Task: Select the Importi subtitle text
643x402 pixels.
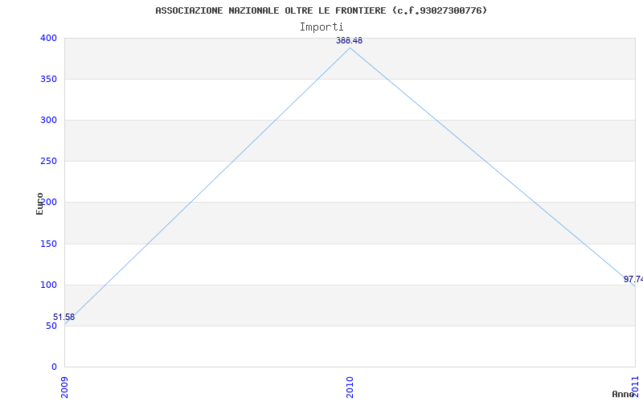Action: click(321, 27)
